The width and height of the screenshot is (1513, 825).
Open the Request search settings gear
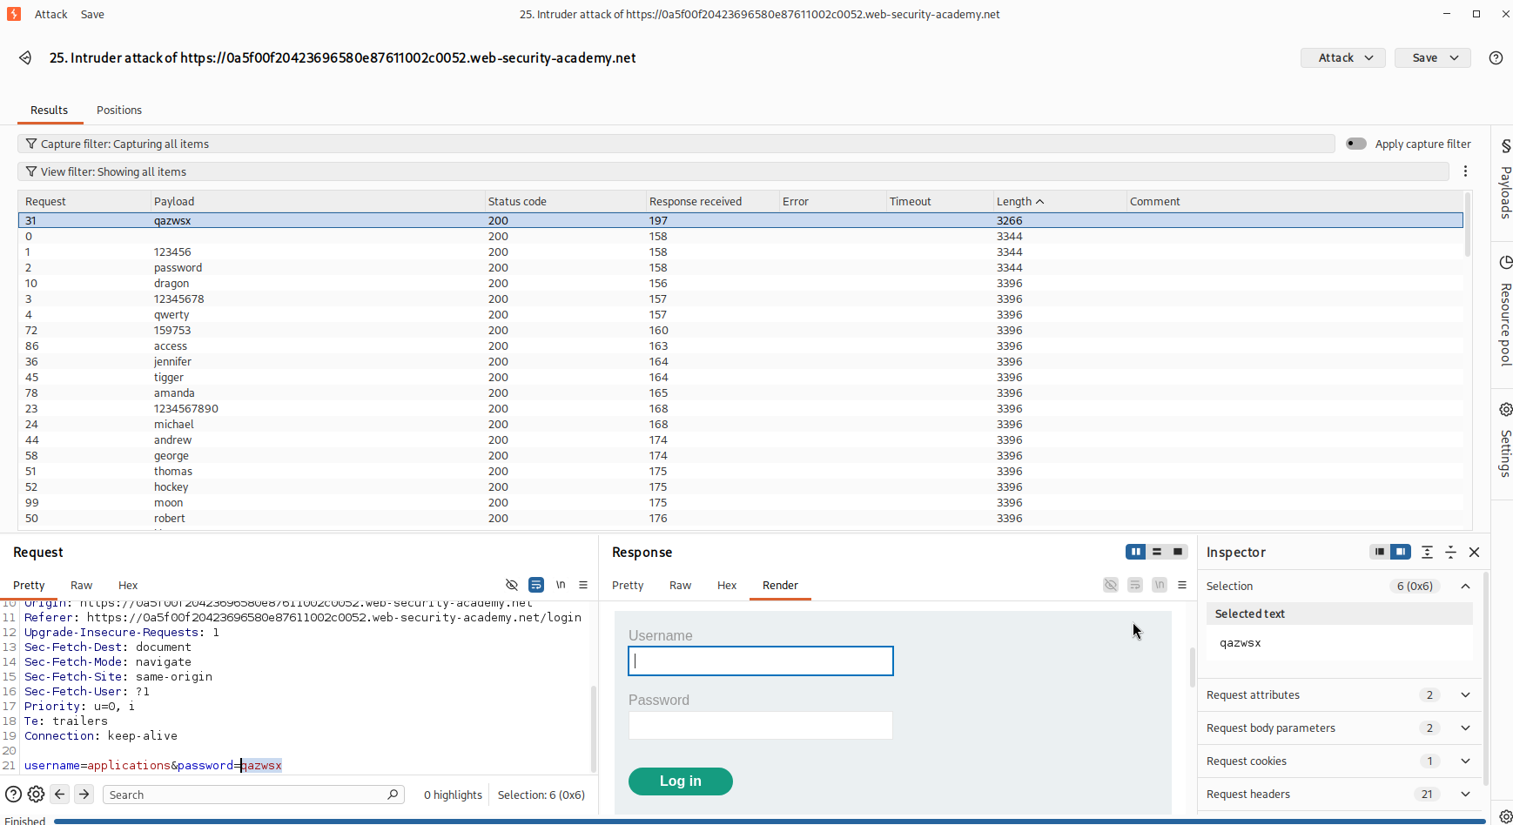point(36,794)
